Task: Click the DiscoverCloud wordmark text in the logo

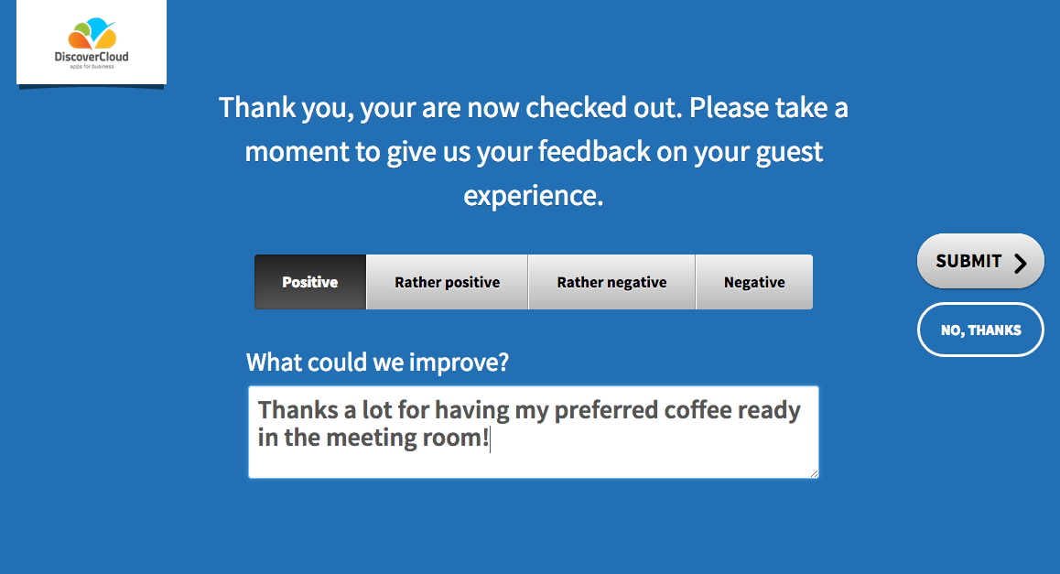Action: click(92, 57)
